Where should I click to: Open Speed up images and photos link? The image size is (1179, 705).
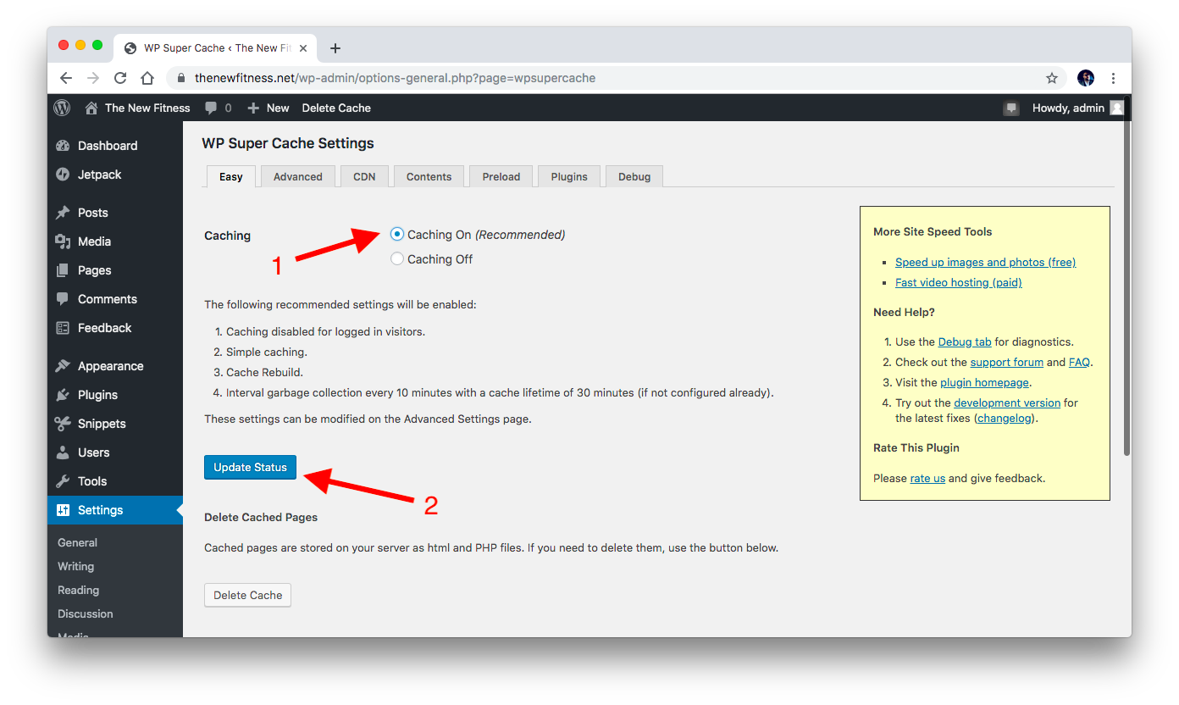pyautogui.click(x=985, y=262)
